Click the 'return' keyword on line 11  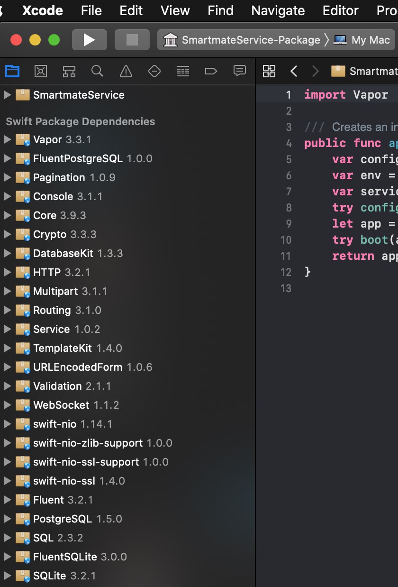[353, 256]
